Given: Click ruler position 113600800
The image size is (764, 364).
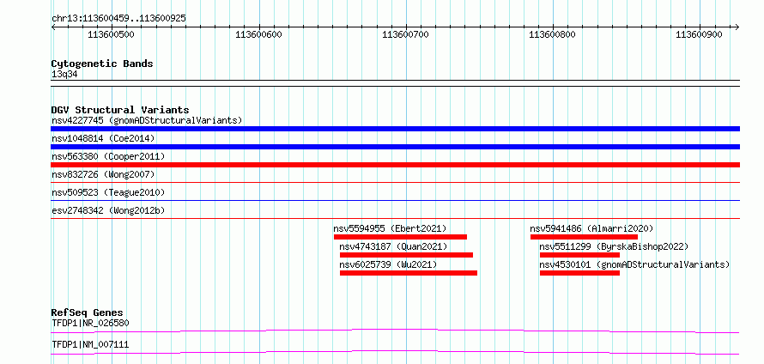Looking at the screenshot, I should (553, 34).
